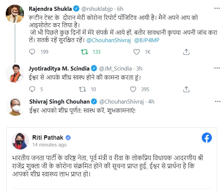The width and height of the screenshot is (224, 192).
Task: Click the Riti Pathak name link
Action: pos(48,137)
